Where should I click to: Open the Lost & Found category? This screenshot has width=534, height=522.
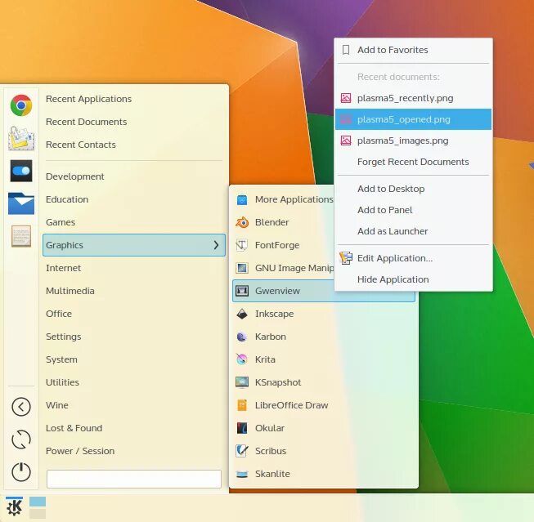click(x=134, y=428)
